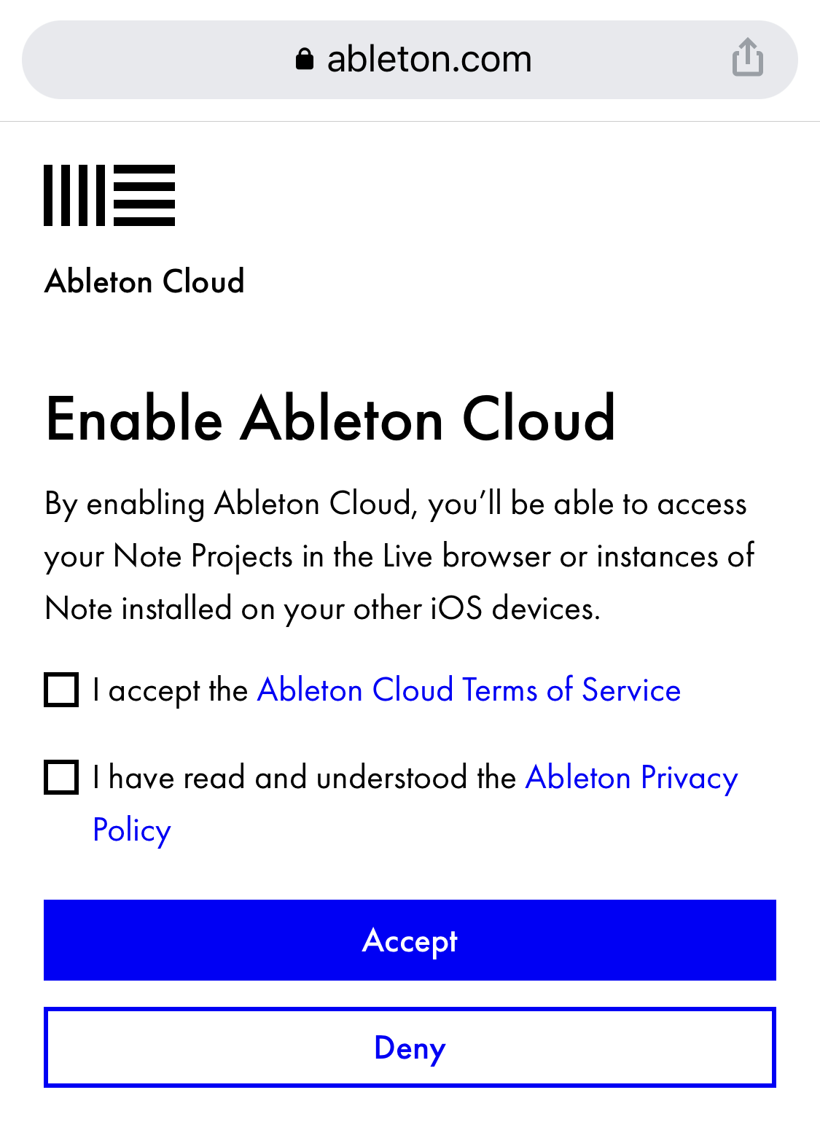Click the blue Accept action
Image resolution: width=820 pixels, height=1141 pixels.
tap(410, 941)
